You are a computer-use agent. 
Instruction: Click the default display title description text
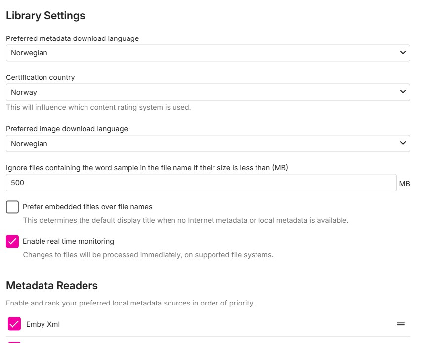click(x=186, y=220)
